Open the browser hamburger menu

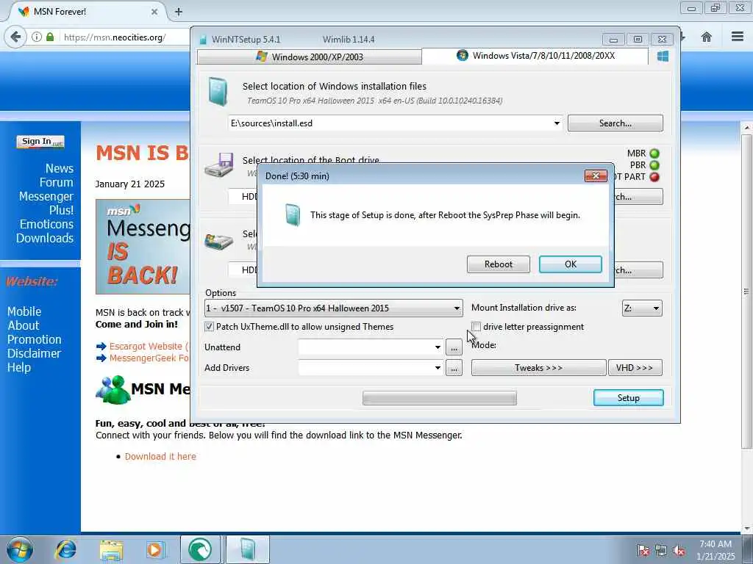[x=738, y=37]
